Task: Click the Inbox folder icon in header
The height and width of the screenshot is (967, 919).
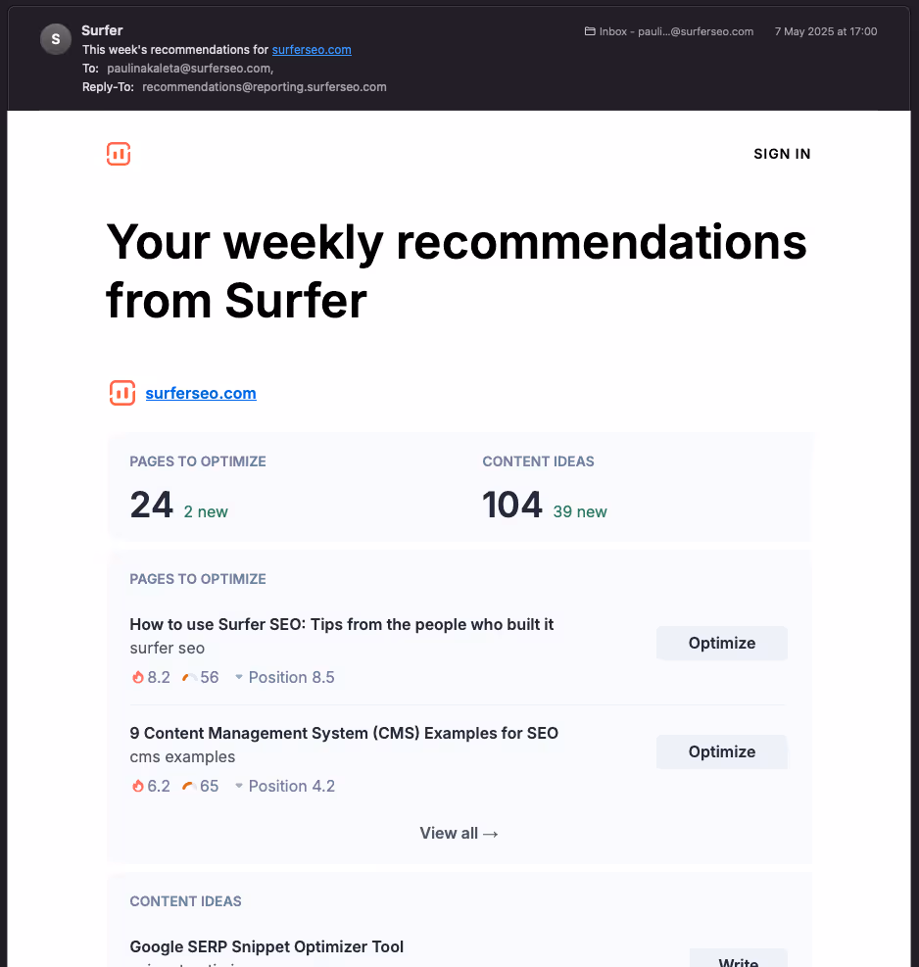Action: coord(590,31)
